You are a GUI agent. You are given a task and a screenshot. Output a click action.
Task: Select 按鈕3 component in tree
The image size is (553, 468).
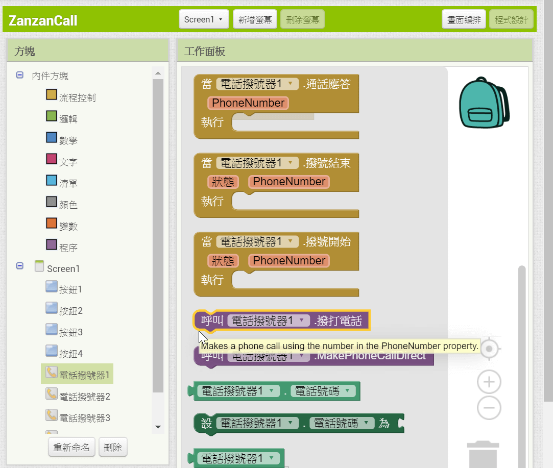64,332
